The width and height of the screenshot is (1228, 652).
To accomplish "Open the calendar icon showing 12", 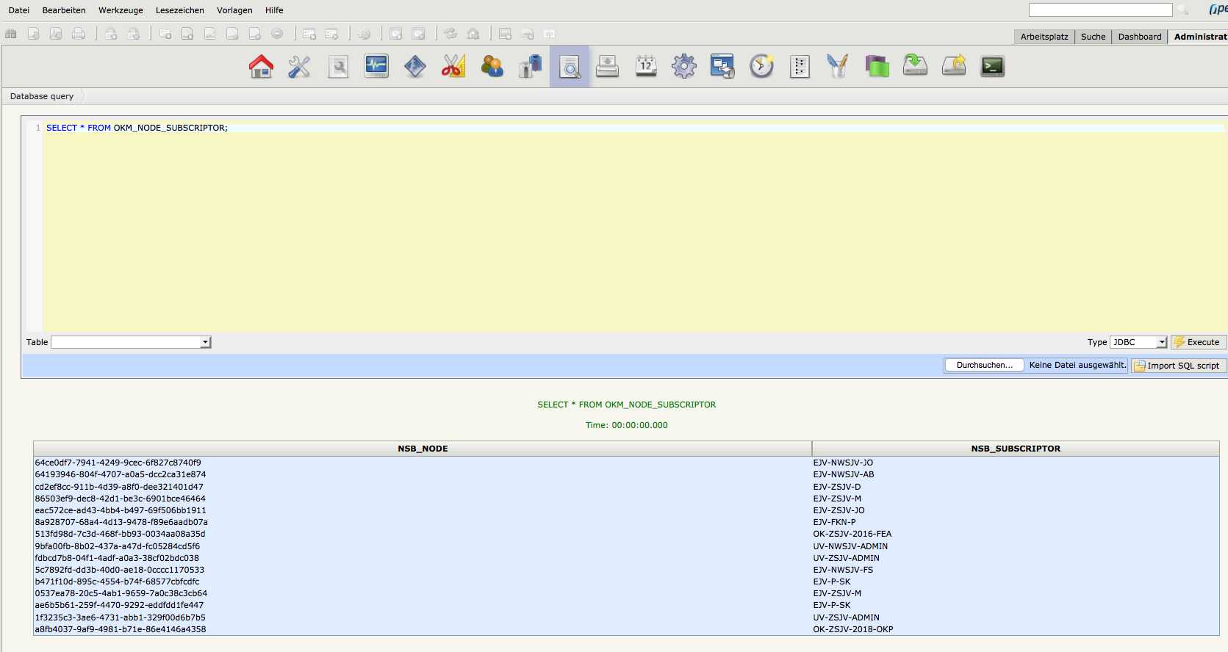I will point(646,67).
